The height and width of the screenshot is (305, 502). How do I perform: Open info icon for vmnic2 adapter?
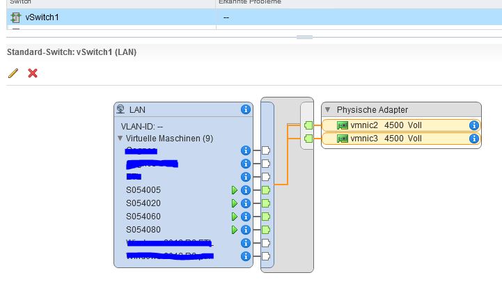(473, 125)
